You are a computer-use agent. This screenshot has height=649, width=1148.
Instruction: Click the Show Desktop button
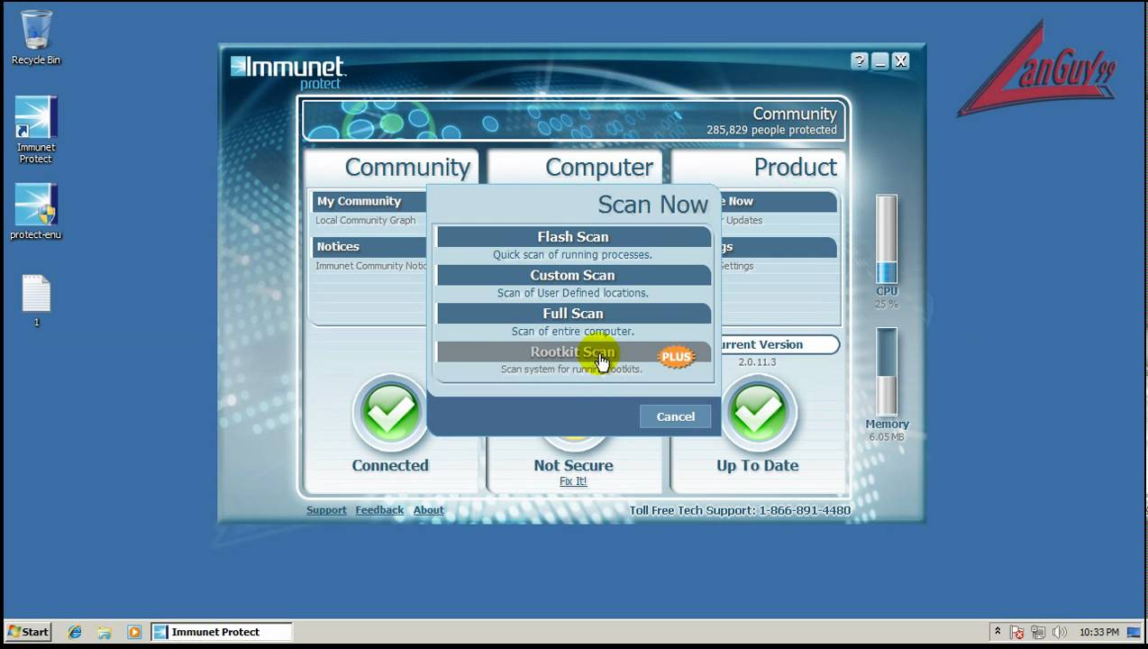point(1134,632)
